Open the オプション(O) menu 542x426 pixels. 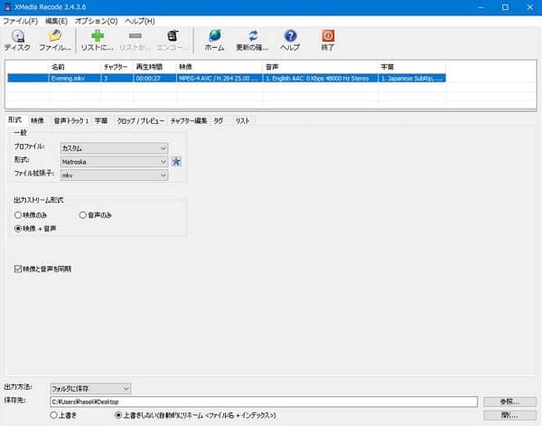(96, 21)
